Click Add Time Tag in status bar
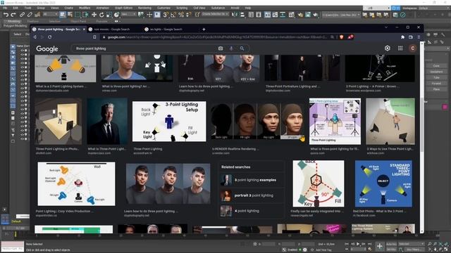451x253 pixels. point(323,250)
